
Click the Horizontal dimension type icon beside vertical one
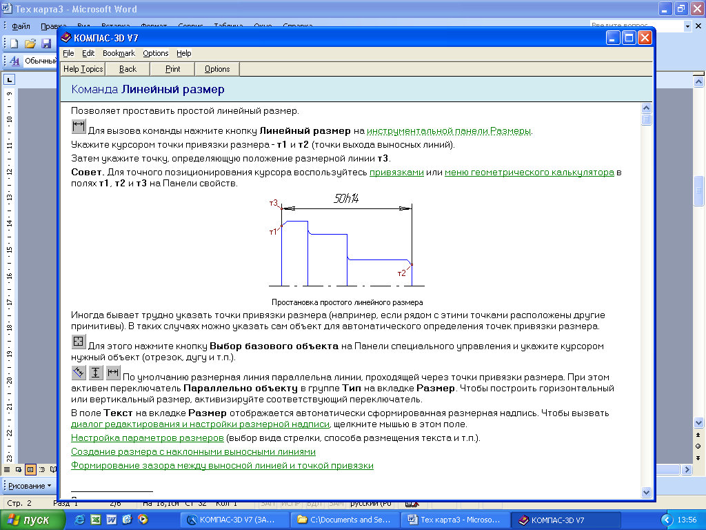(113, 373)
